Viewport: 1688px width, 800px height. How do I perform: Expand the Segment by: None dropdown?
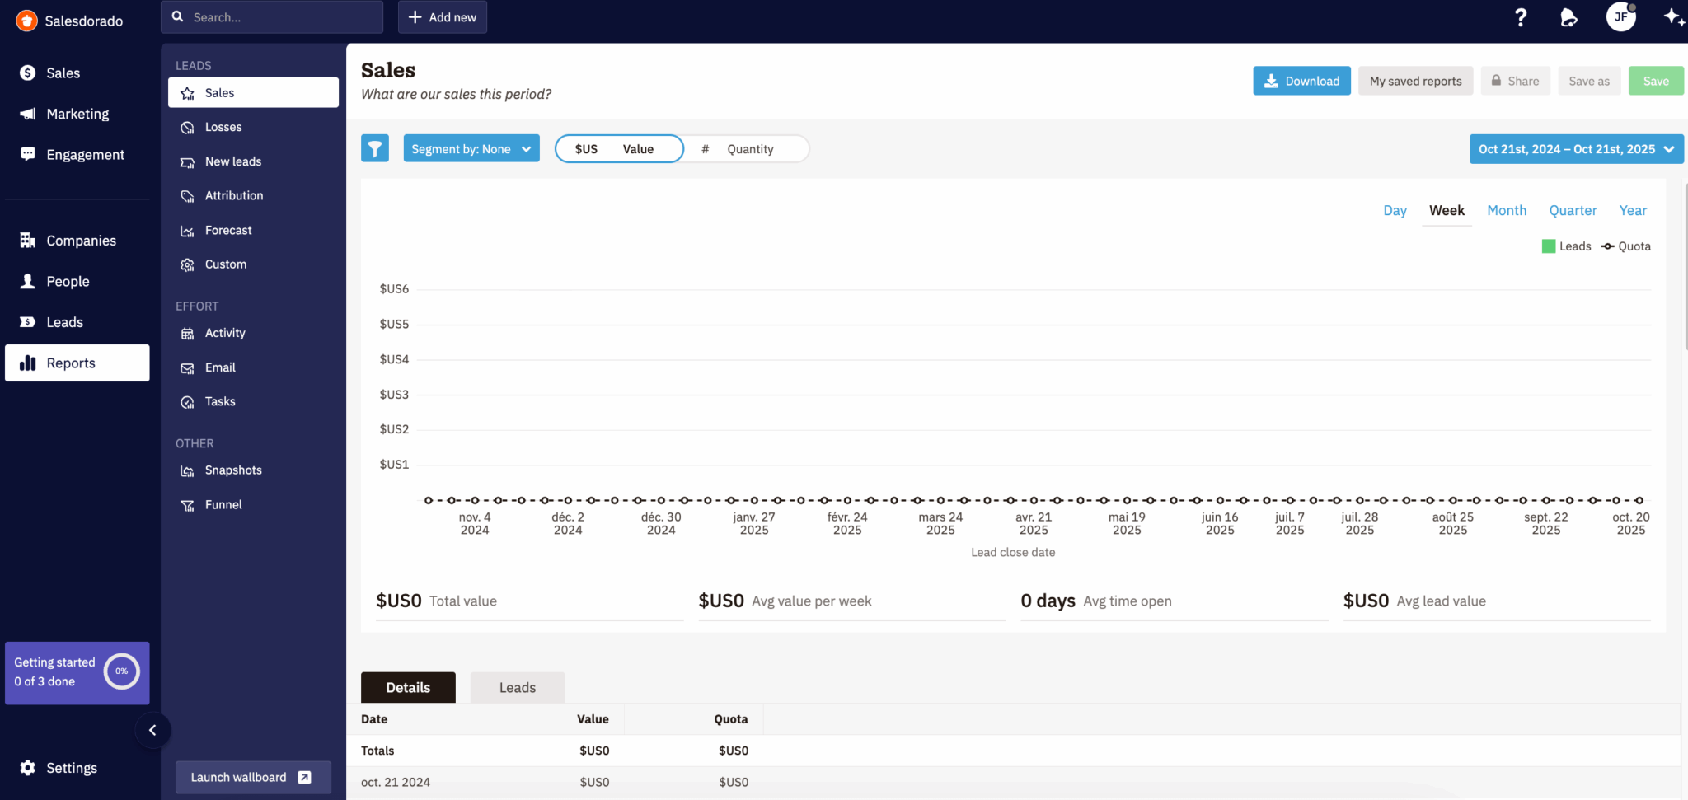[x=471, y=149]
